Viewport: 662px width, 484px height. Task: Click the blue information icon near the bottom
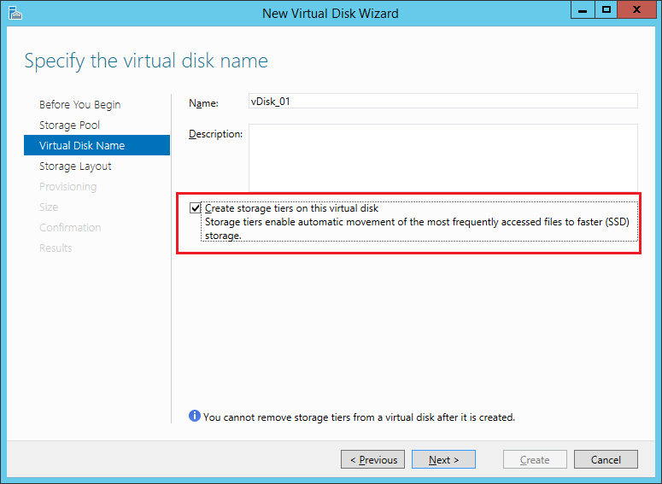coord(194,416)
